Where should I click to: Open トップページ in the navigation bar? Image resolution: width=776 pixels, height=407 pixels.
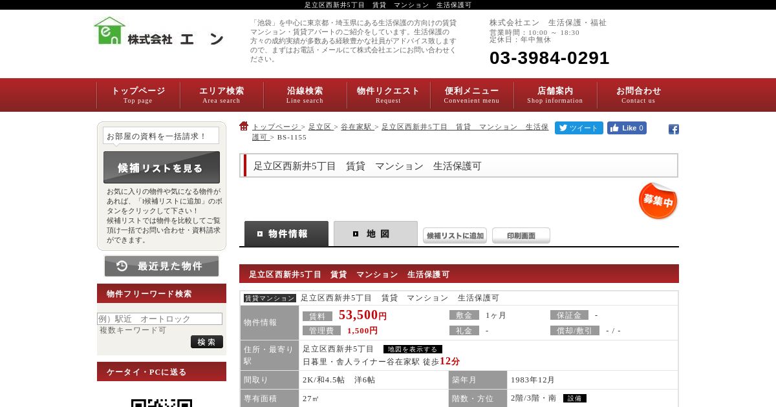pyautogui.click(x=138, y=95)
